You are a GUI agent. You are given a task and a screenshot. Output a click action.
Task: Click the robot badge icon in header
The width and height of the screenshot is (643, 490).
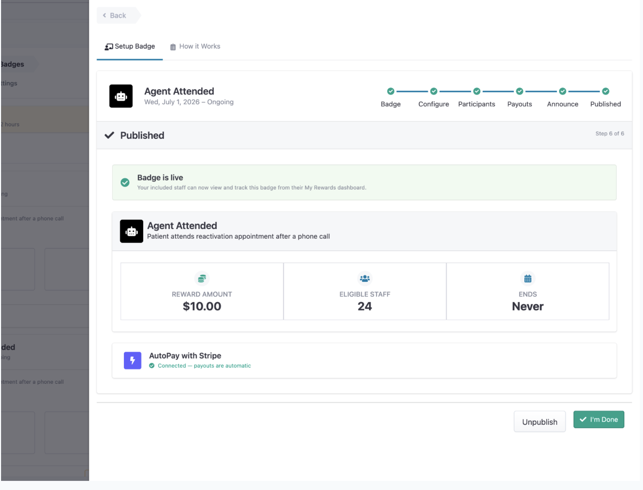pos(121,96)
